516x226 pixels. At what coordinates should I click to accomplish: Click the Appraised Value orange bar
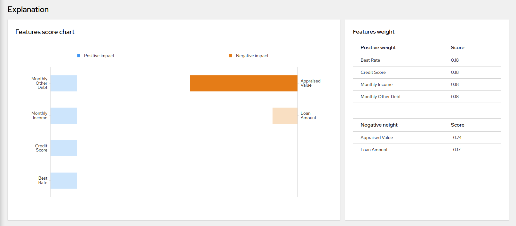coord(243,83)
